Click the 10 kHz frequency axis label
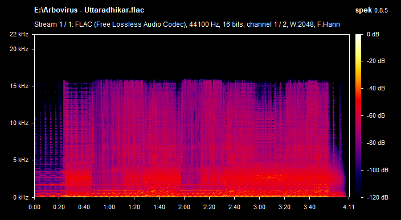 [19, 123]
